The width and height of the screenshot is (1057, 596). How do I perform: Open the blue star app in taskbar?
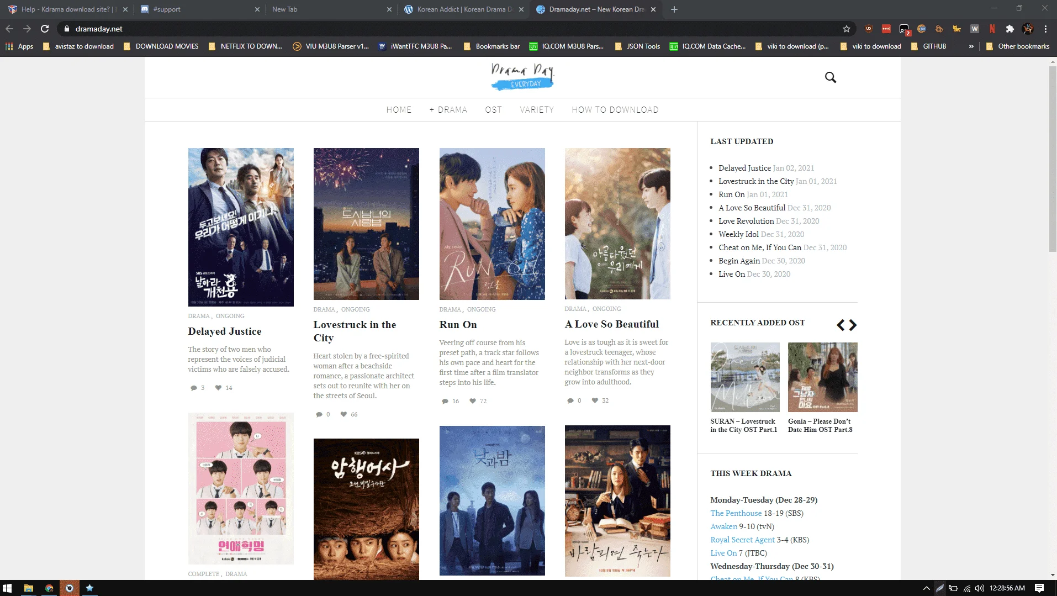click(89, 588)
